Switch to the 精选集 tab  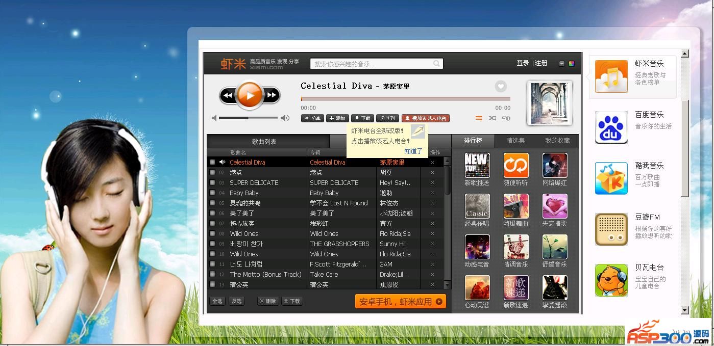pyautogui.click(x=515, y=141)
